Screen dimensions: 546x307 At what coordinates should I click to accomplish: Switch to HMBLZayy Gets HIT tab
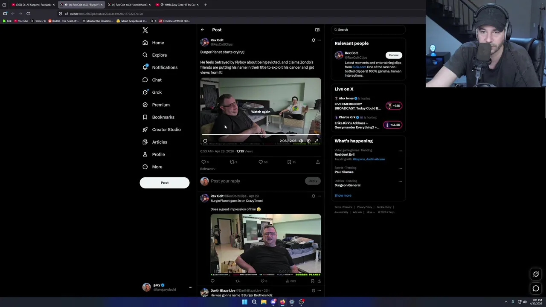[x=177, y=5]
